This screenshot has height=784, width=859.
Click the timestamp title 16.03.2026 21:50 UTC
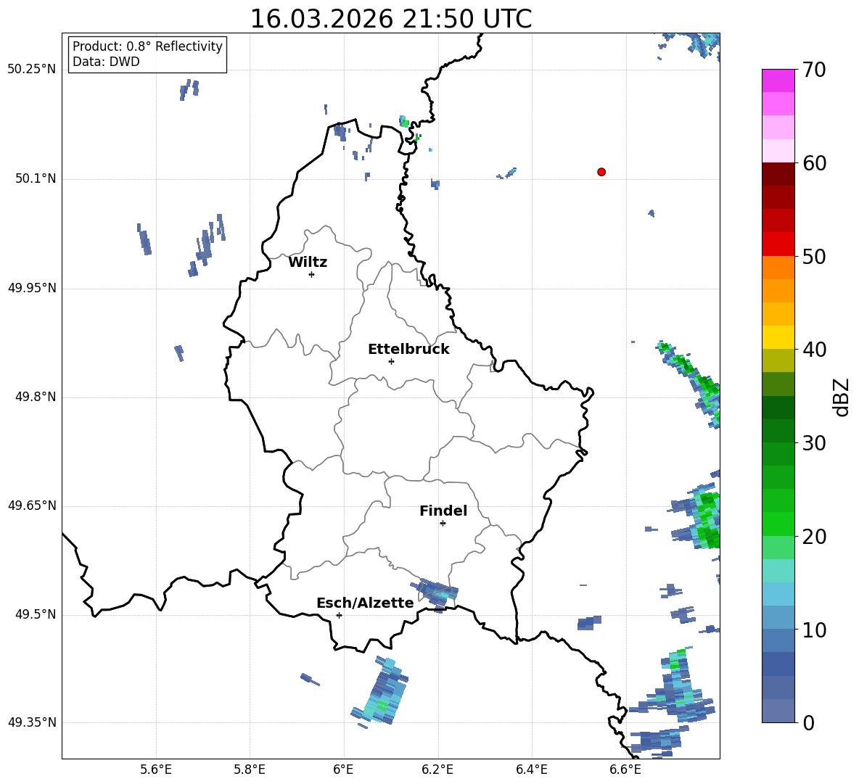pos(391,19)
